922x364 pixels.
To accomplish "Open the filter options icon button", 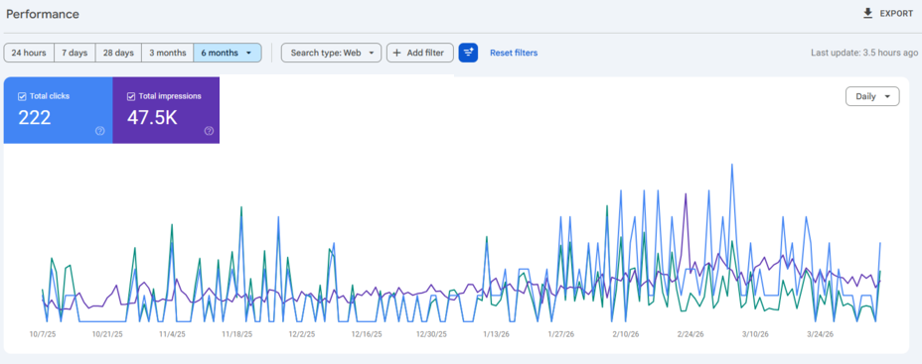I will [468, 53].
